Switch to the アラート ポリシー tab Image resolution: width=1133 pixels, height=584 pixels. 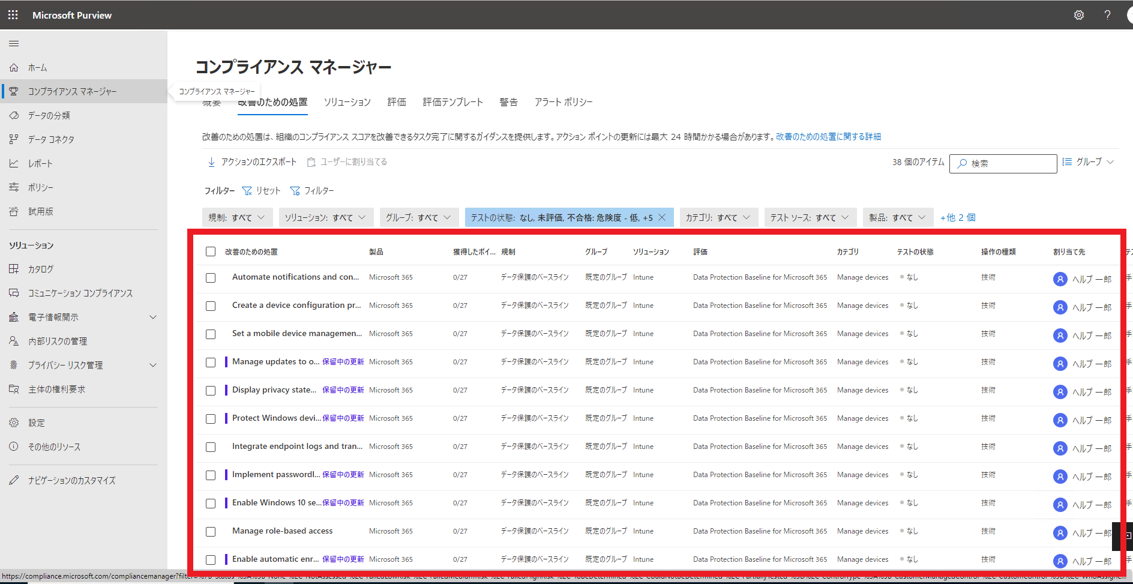tap(563, 102)
